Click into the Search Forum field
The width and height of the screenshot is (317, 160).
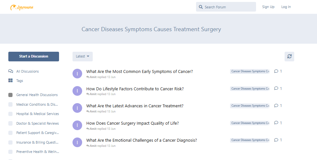(x=226, y=7)
